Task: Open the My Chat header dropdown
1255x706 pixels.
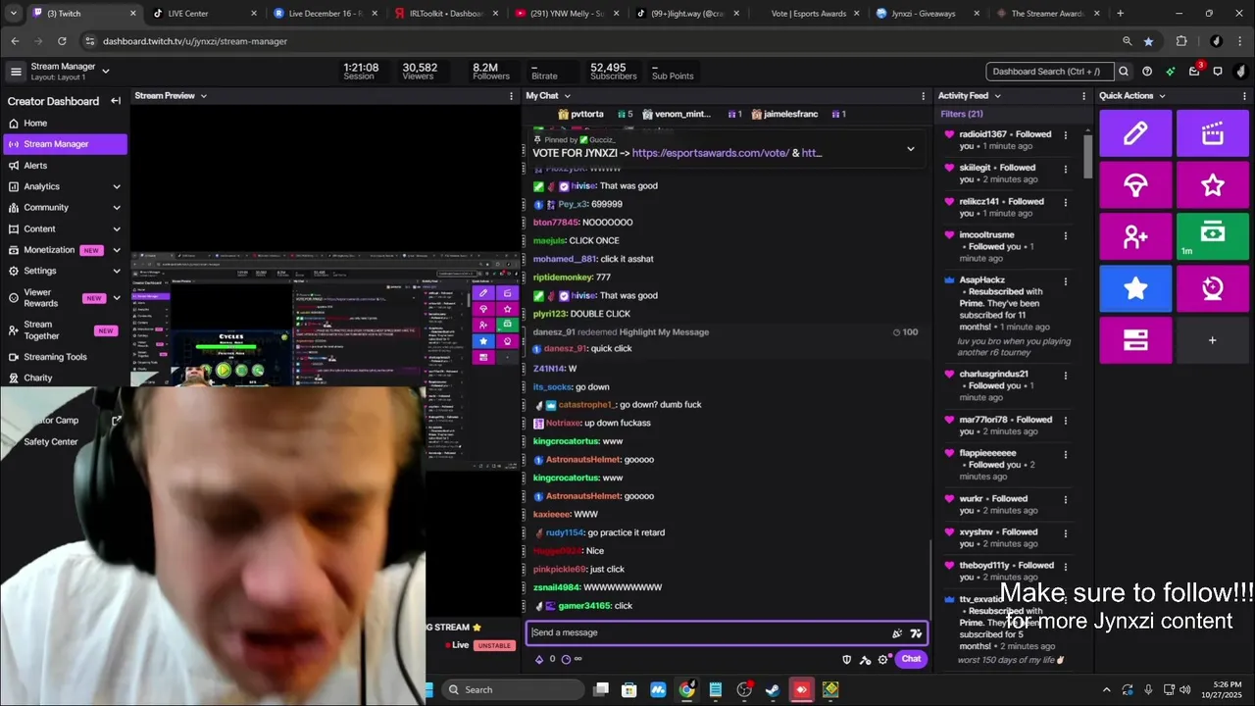Action: (x=567, y=96)
